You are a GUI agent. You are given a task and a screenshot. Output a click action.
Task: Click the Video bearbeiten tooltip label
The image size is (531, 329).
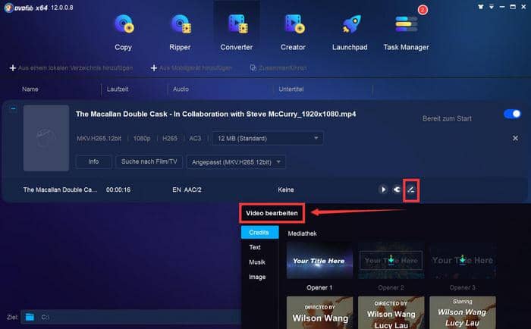(272, 213)
